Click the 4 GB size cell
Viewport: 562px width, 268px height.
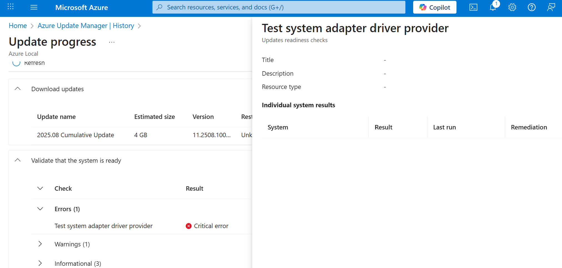141,135
